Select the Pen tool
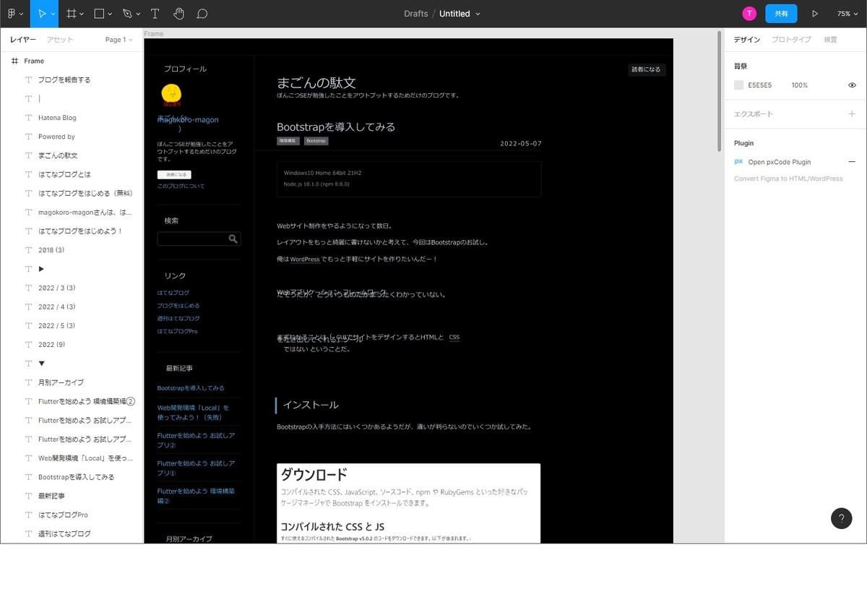This screenshot has height=613, width=867. pos(127,14)
